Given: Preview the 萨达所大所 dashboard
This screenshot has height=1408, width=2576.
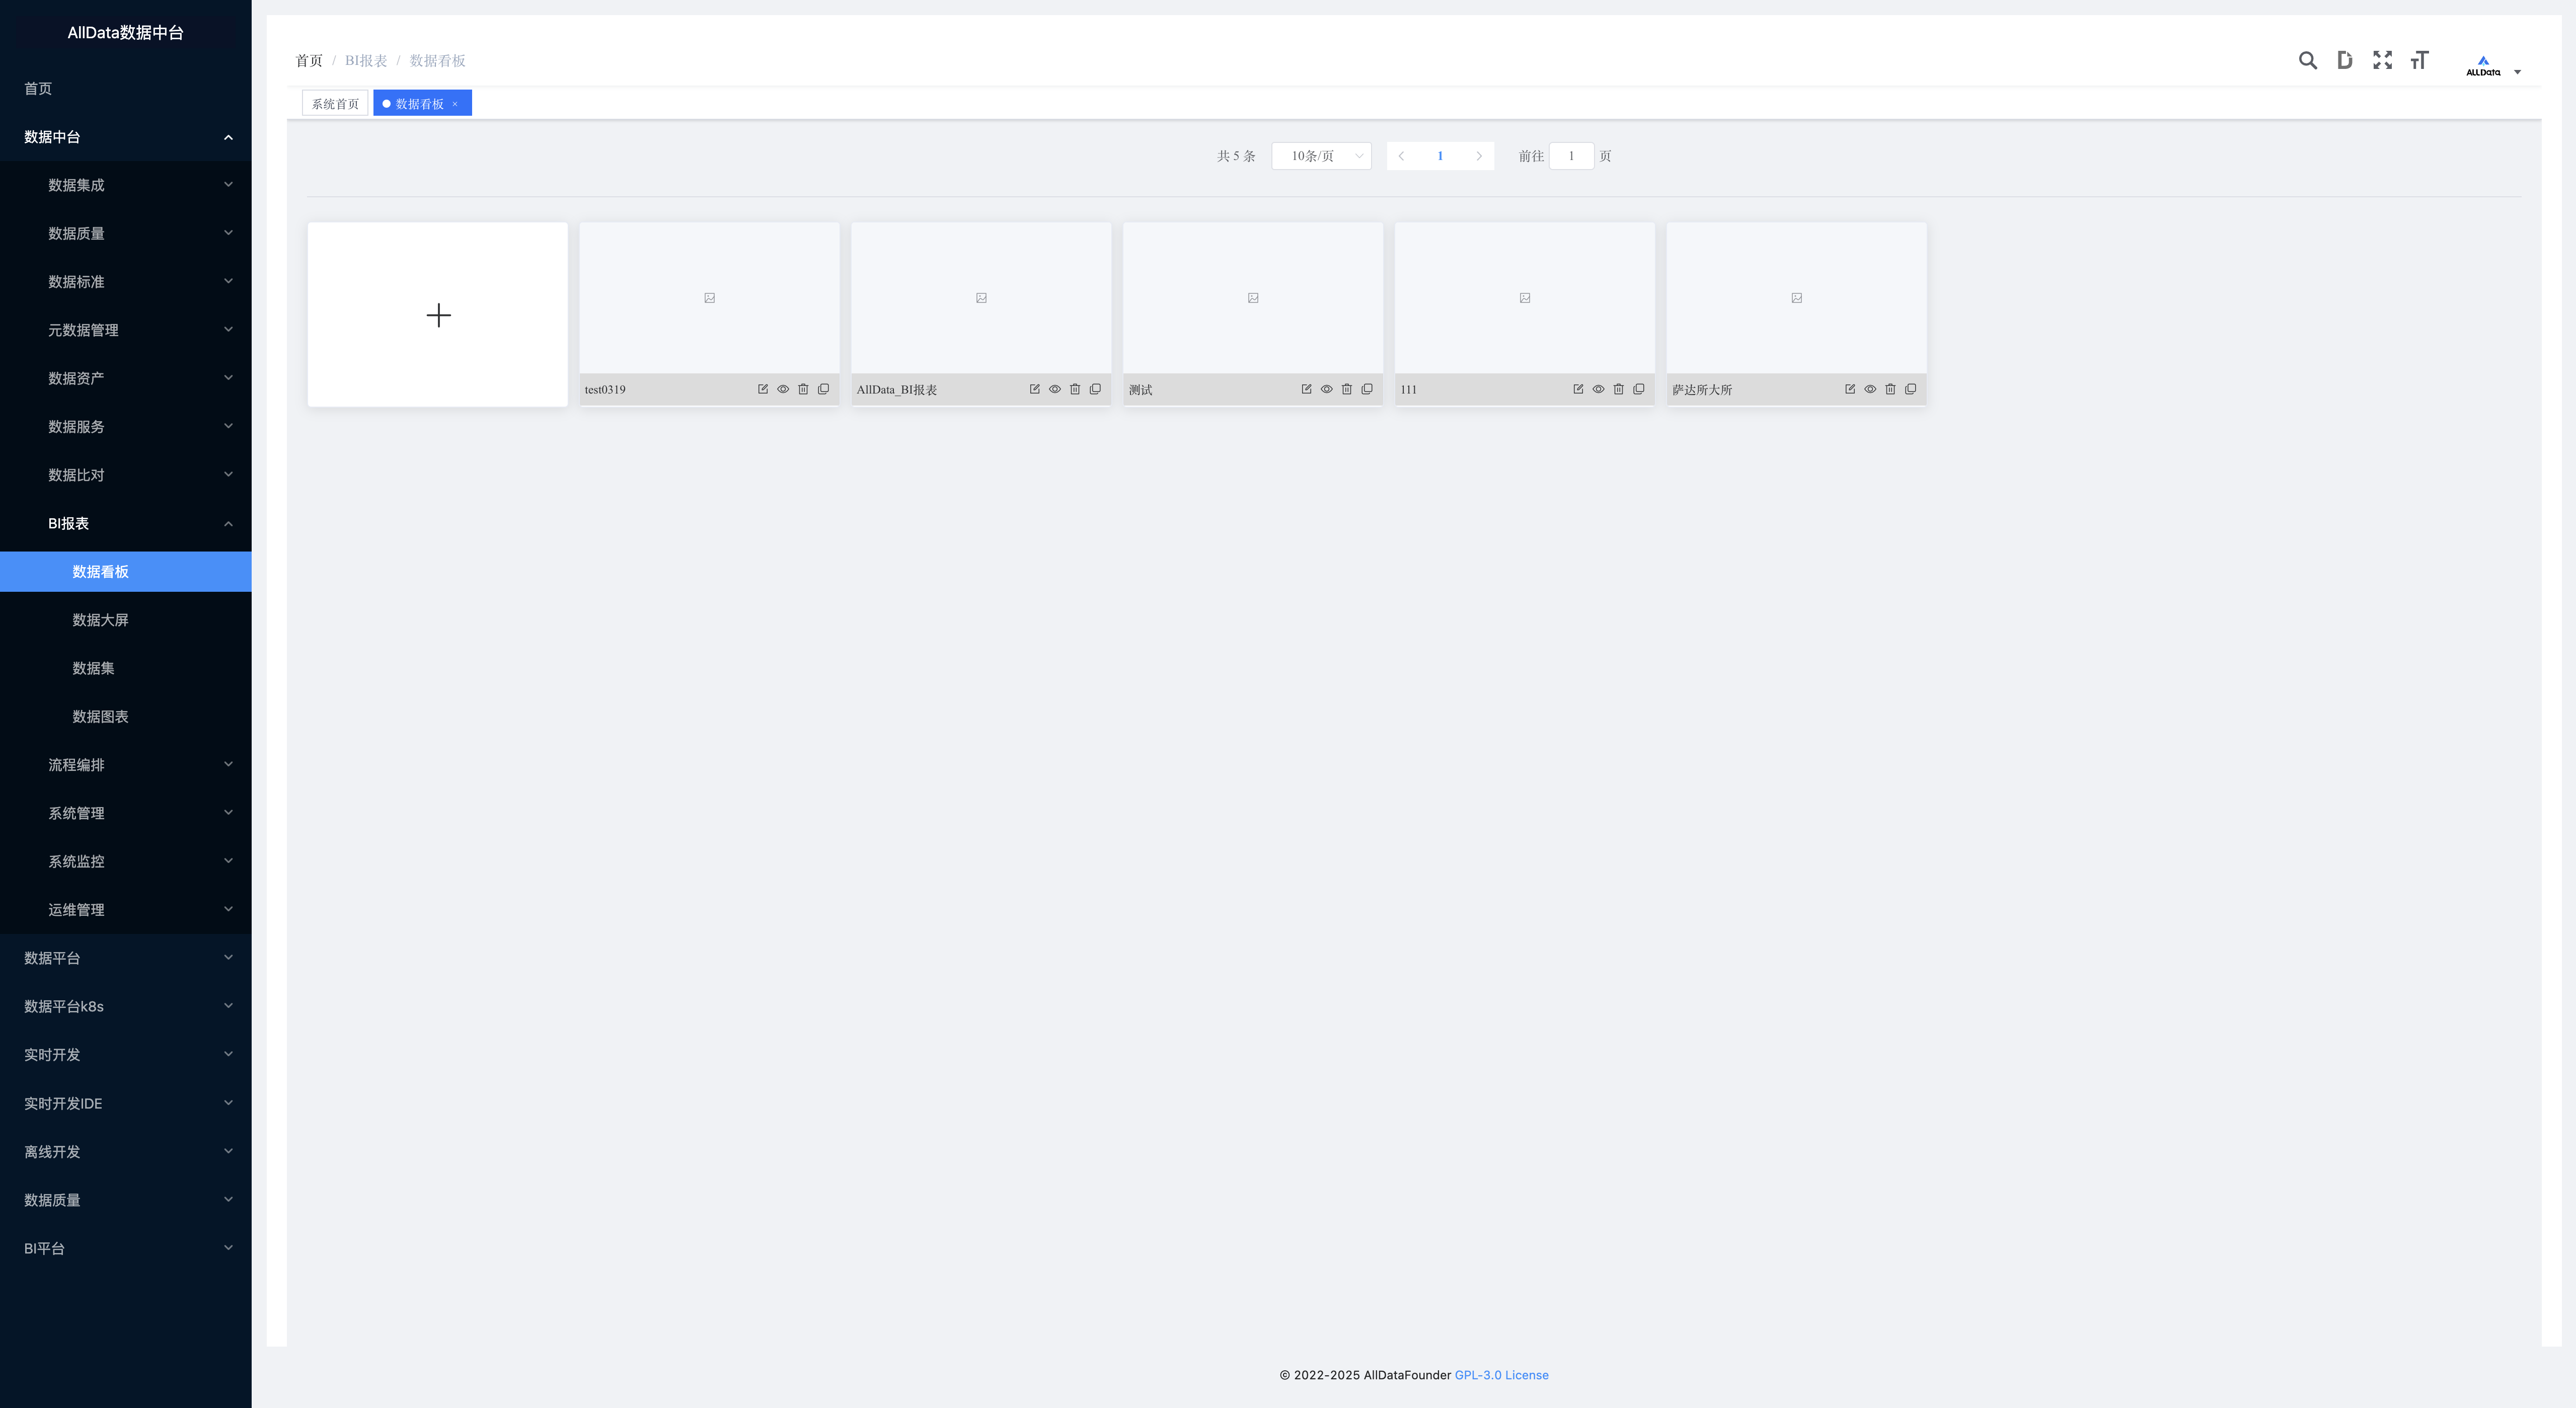Looking at the screenshot, I should pyautogui.click(x=1870, y=389).
